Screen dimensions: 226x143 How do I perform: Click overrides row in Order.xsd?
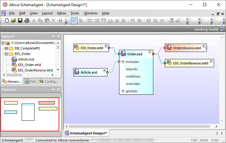(136, 84)
